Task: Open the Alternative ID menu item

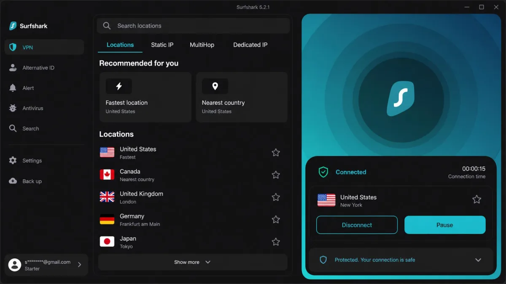Action: pyautogui.click(x=44, y=68)
